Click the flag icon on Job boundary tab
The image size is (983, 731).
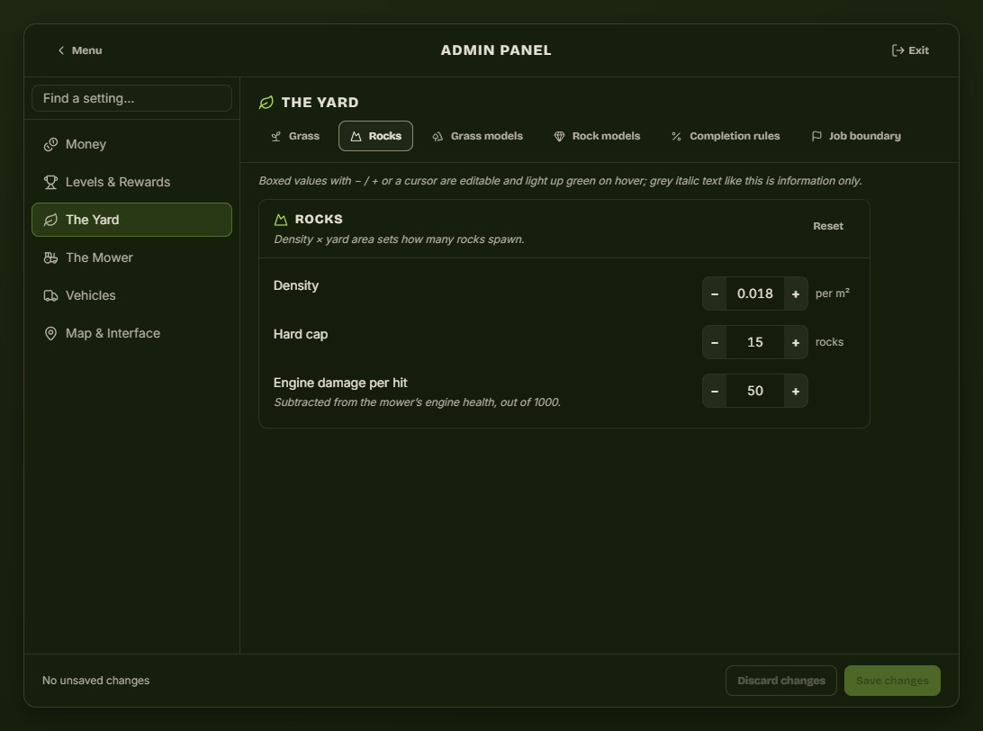[x=816, y=136]
